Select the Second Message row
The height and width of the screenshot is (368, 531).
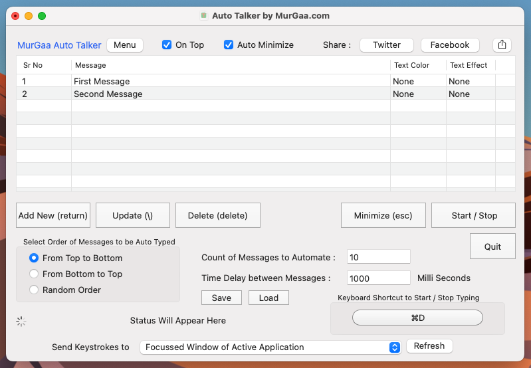pos(266,94)
